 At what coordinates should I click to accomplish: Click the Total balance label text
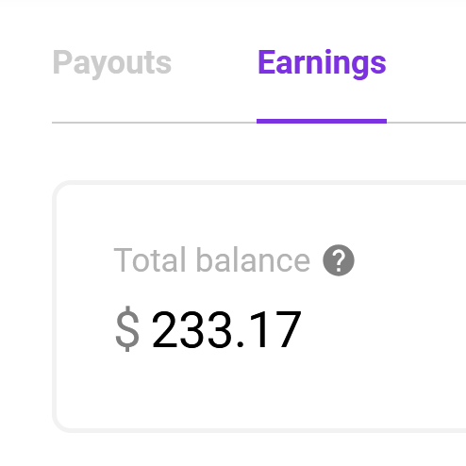pos(211,260)
